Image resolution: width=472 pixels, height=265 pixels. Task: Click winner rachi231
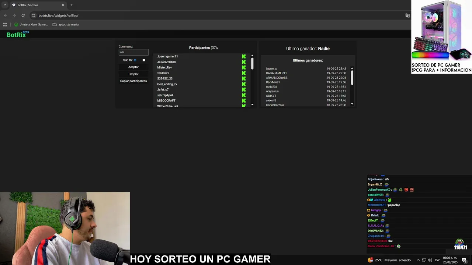click(x=271, y=87)
